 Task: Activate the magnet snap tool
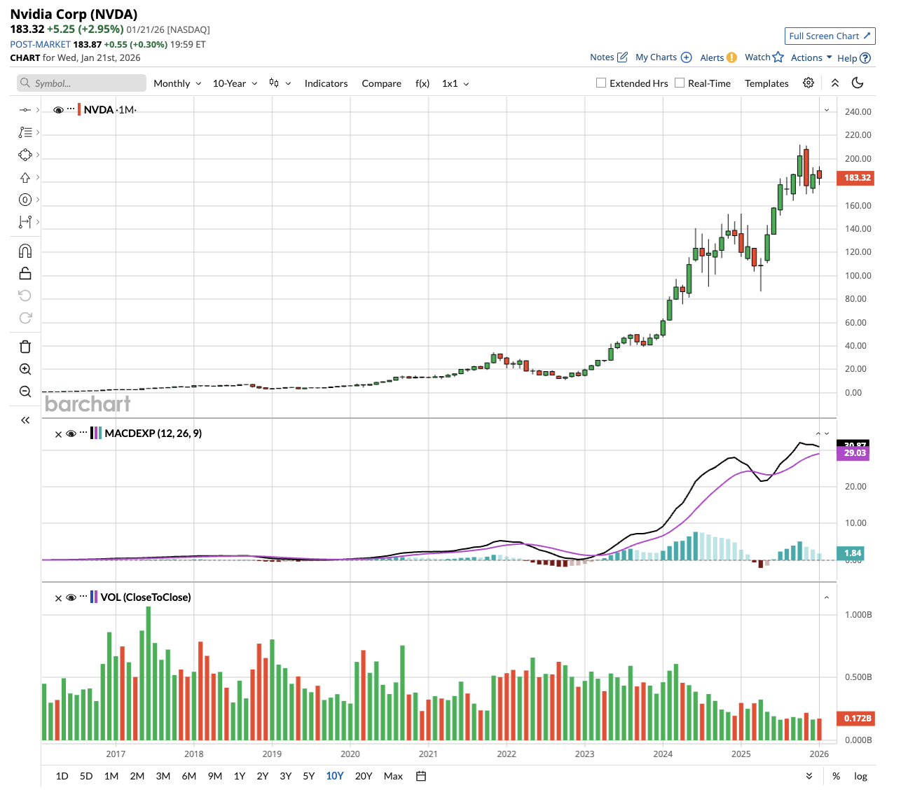25,251
